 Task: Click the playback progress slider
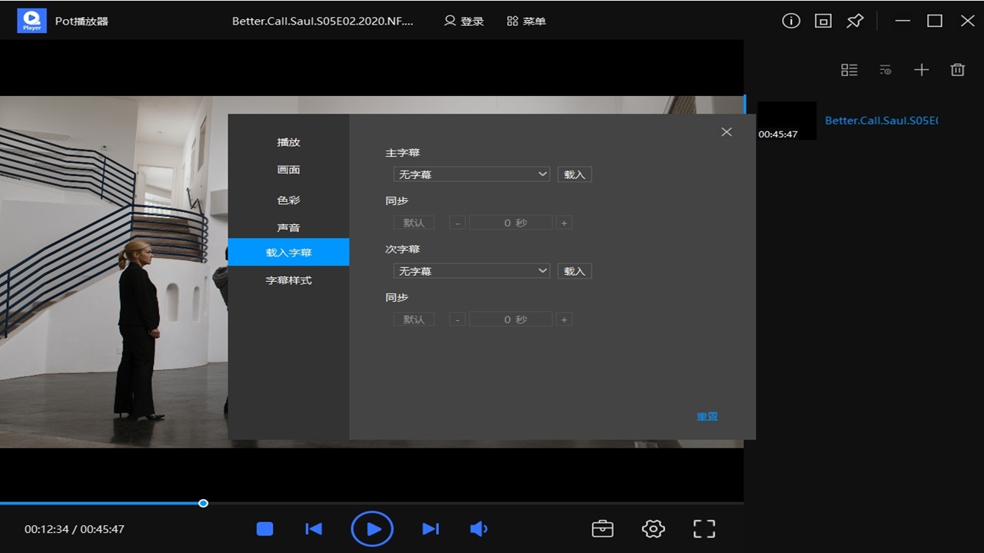point(203,503)
